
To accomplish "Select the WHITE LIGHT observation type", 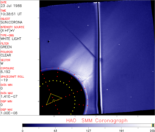I will click(x=11, y=39).
